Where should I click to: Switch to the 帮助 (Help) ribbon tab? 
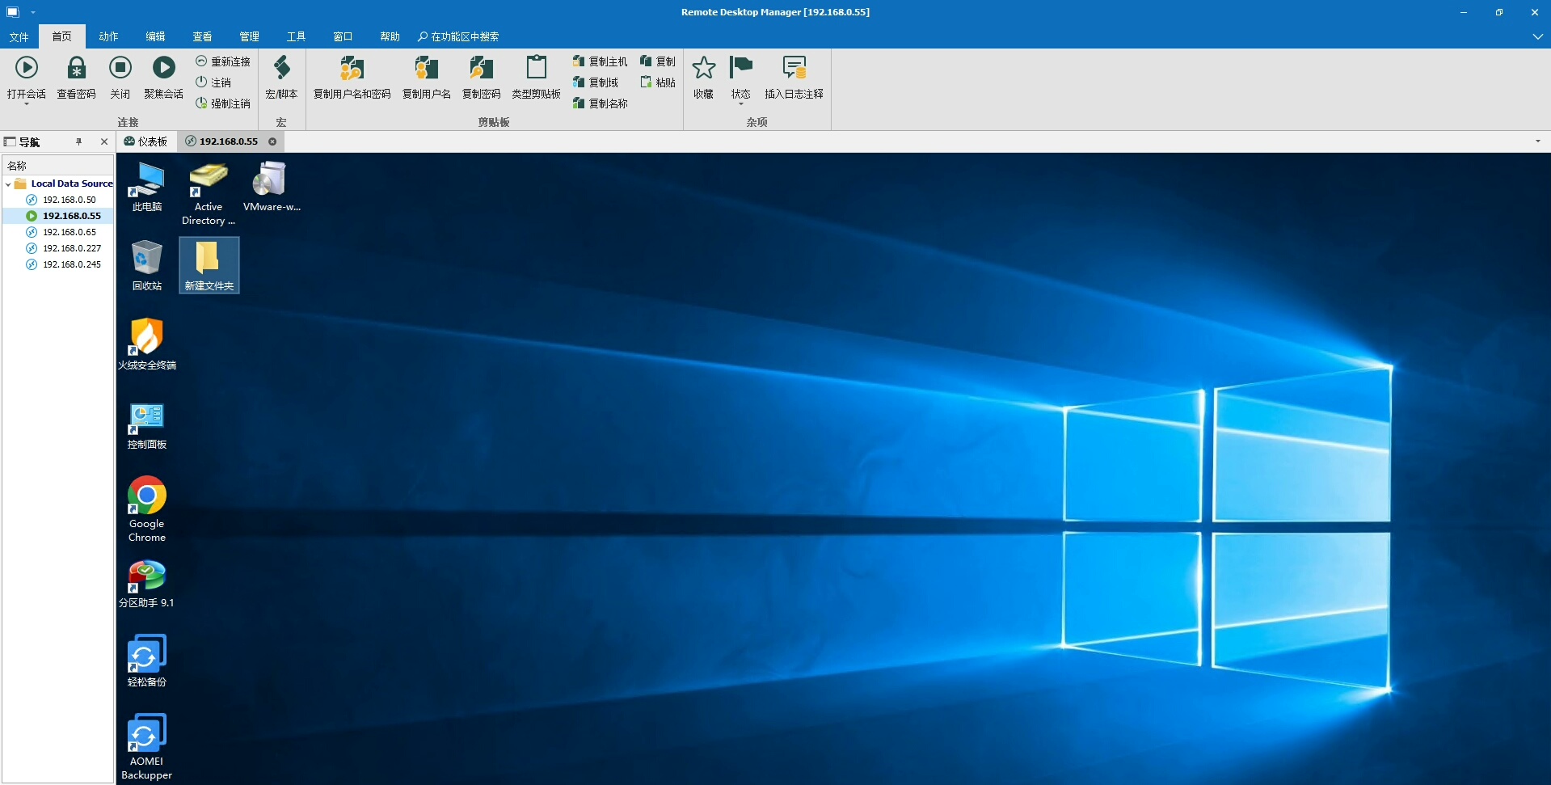pyautogui.click(x=390, y=36)
